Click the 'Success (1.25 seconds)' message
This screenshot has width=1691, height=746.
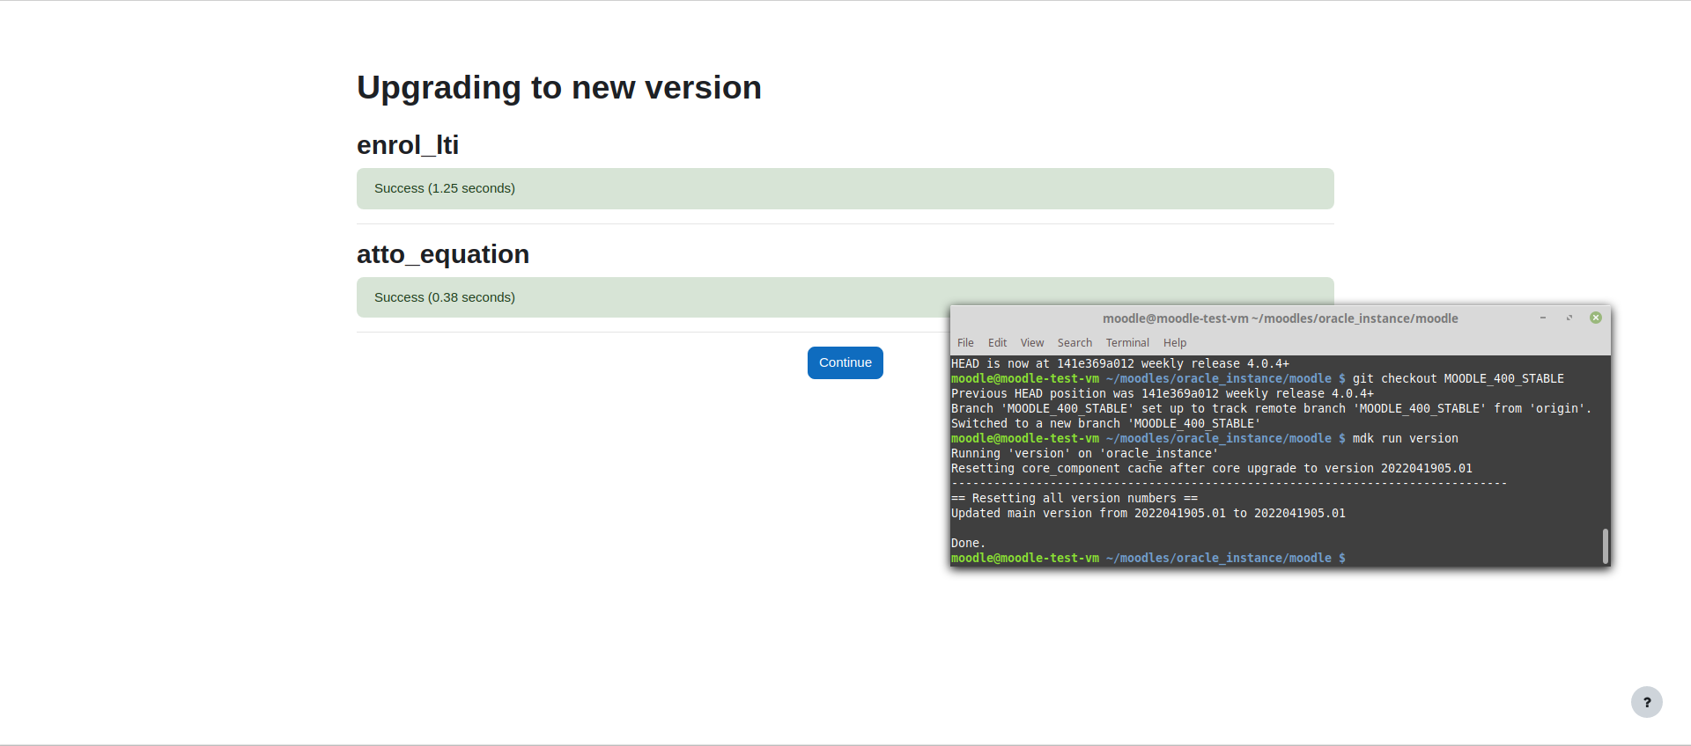(x=845, y=188)
